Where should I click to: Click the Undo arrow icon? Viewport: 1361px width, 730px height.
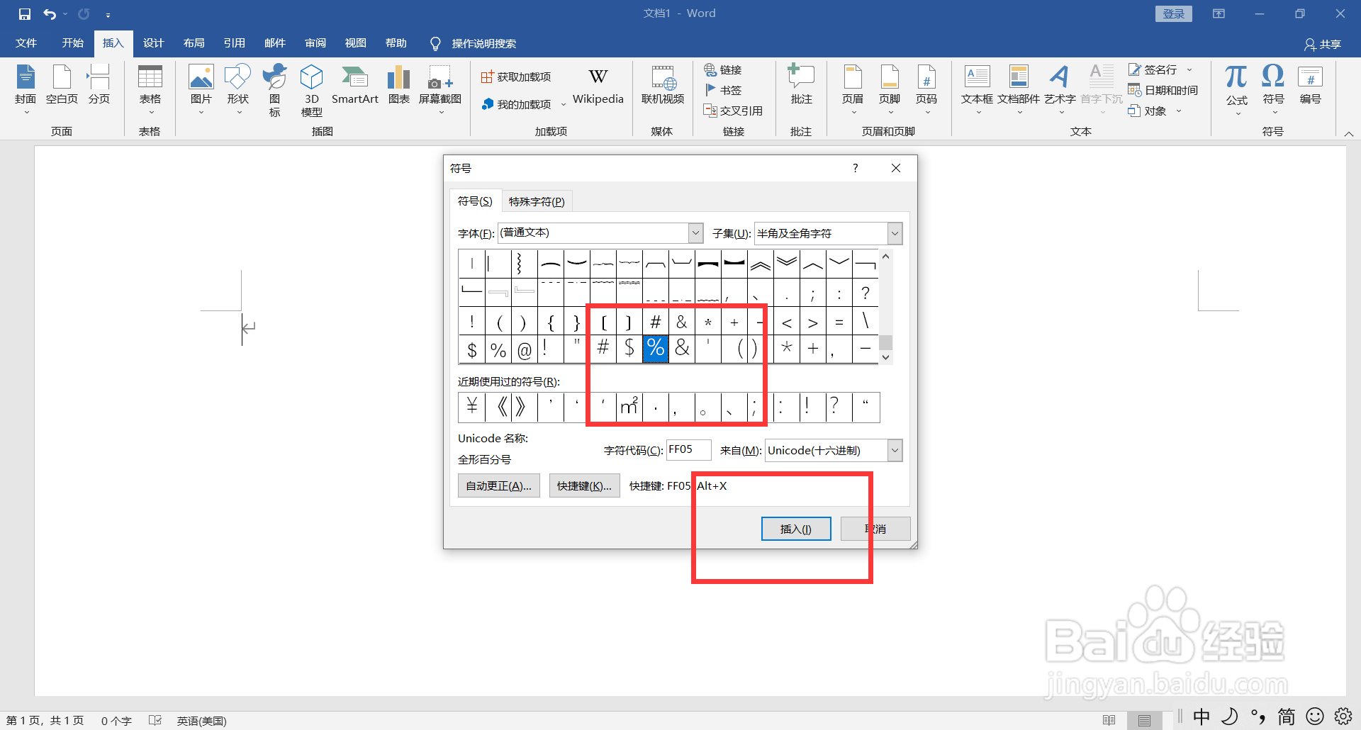[x=50, y=13]
